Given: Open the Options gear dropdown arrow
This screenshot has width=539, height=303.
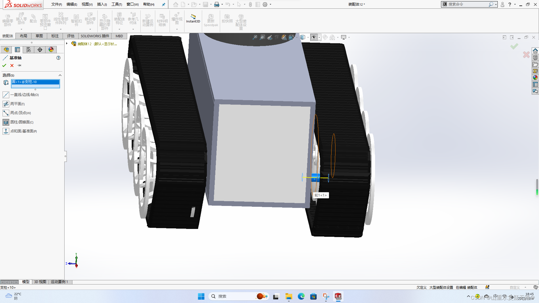Looking at the screenshot, I should 270,4.
